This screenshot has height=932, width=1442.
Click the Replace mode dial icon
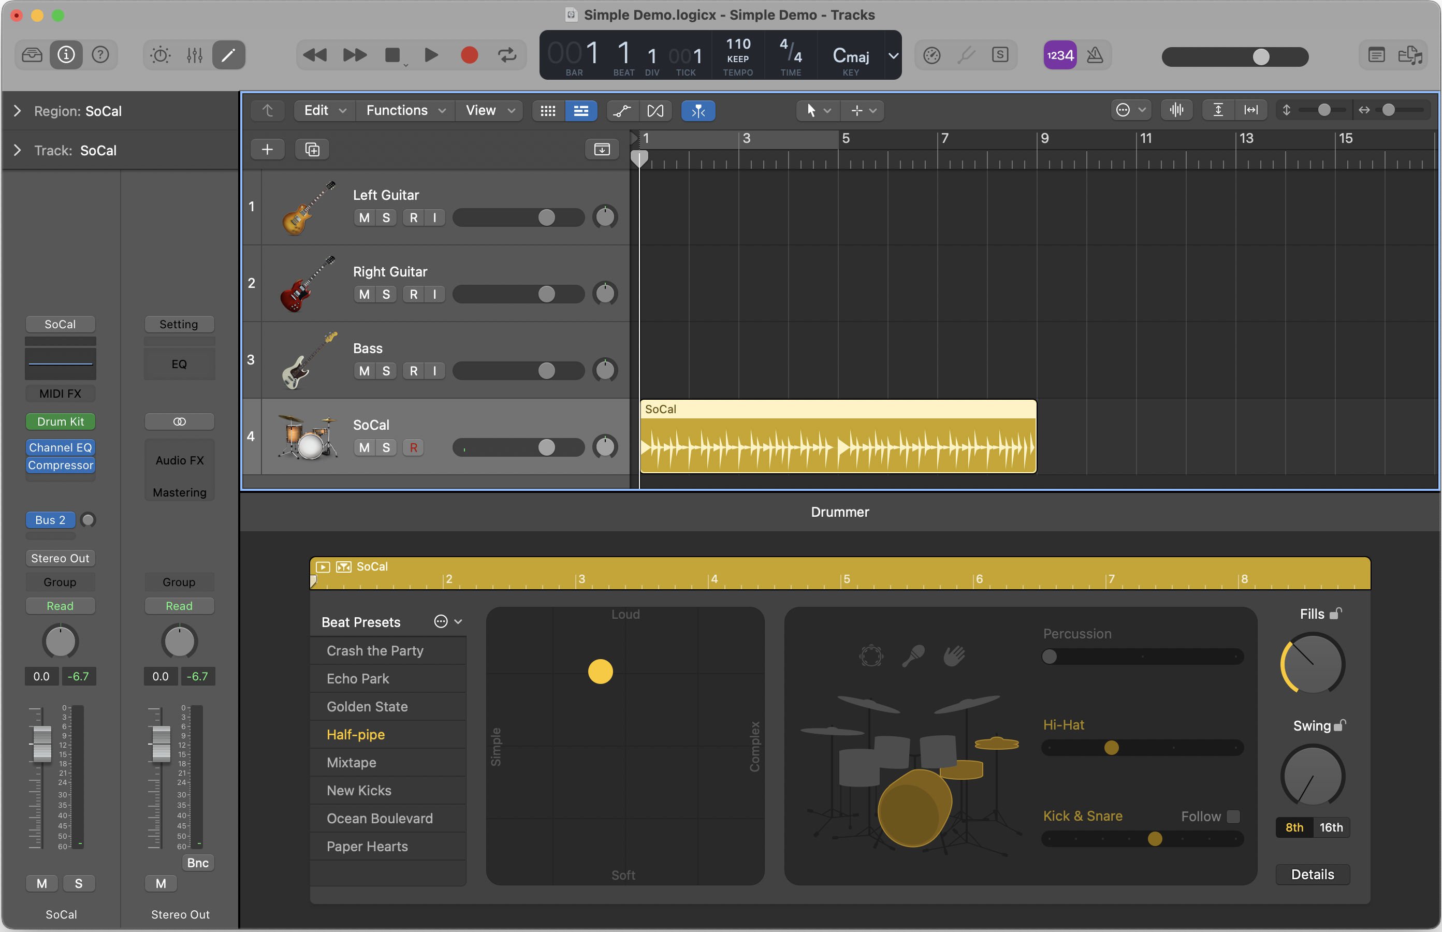932,55
